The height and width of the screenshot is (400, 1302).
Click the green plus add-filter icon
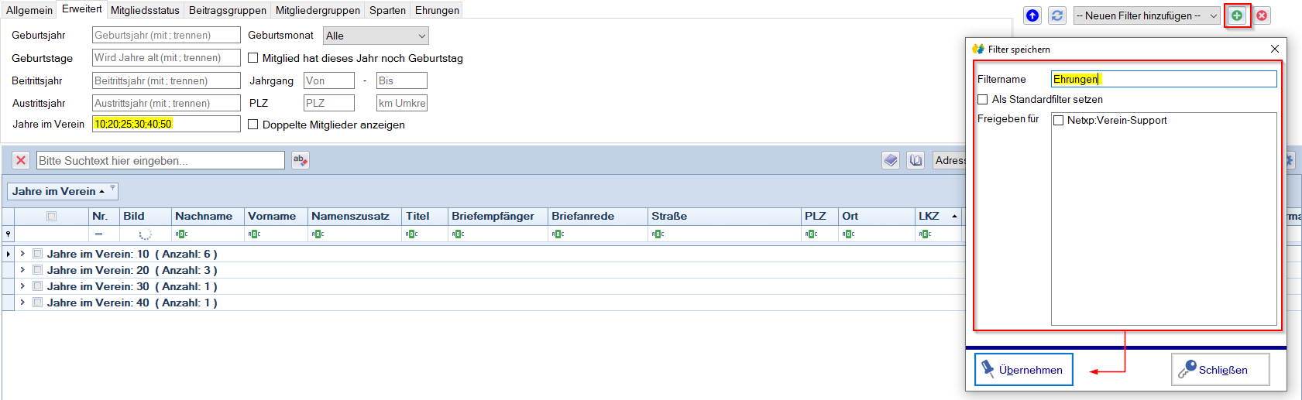[x=1237, y=15]
